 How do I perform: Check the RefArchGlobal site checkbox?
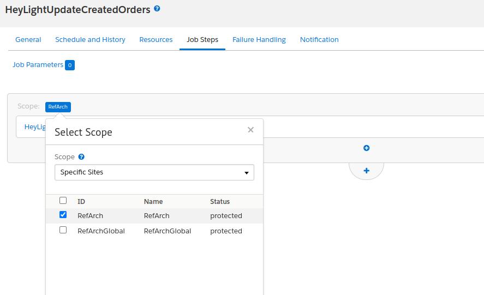tap(63, 230)
